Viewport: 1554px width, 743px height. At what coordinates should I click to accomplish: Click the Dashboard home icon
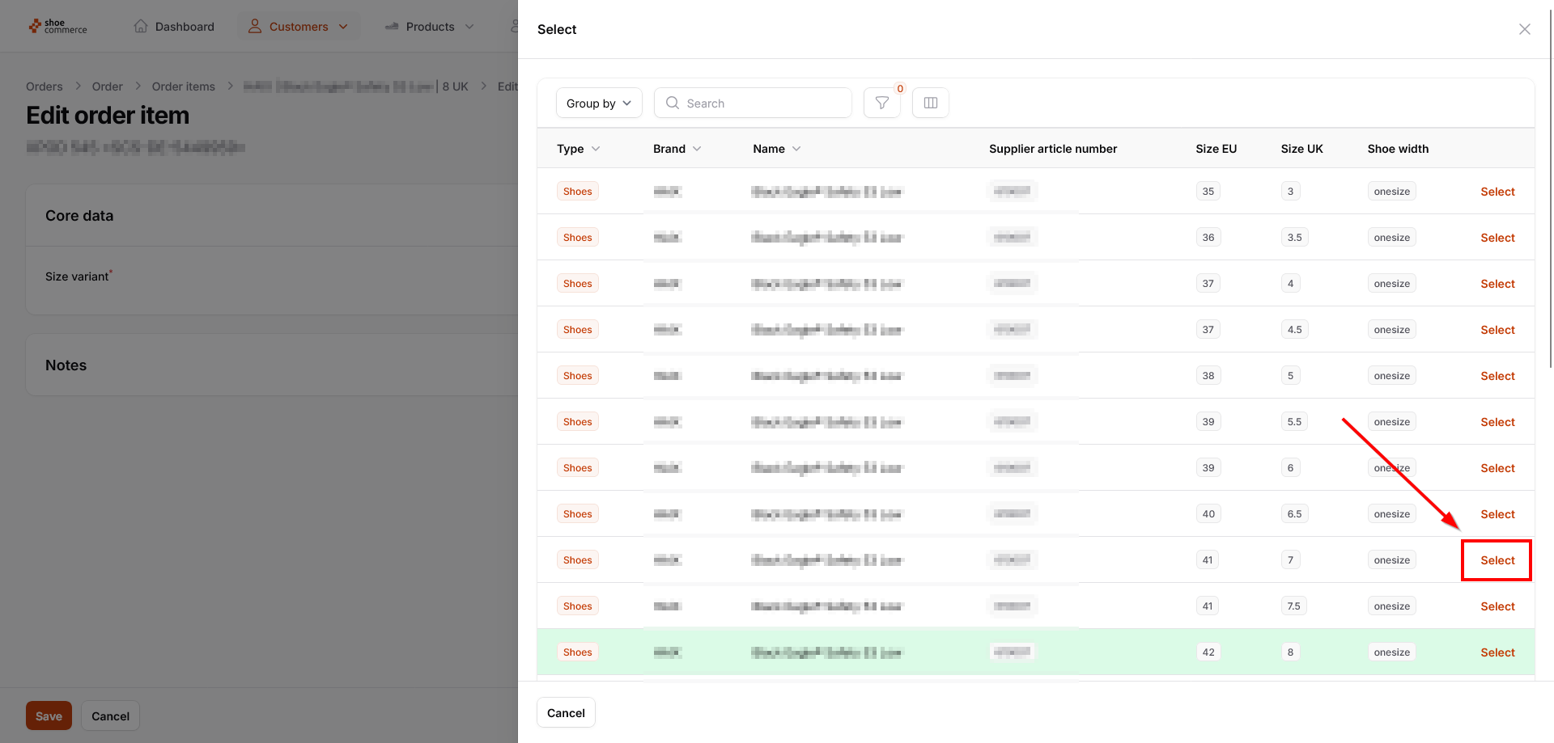click(141, 26)
